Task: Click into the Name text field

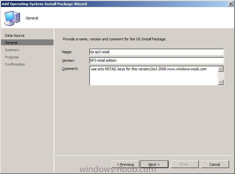Action: [156, 52]
